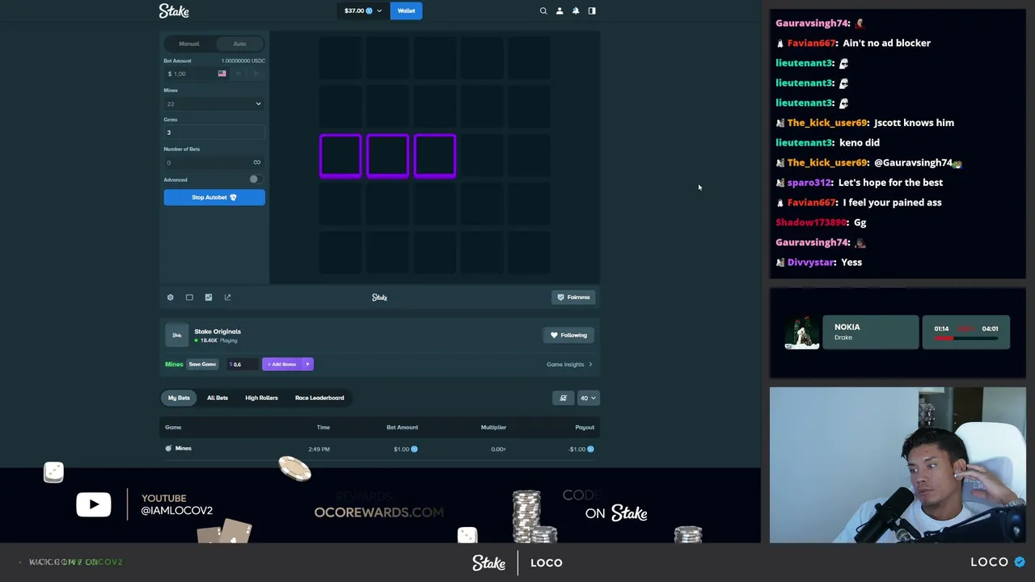Click the Mines row in the bets table
This screenshot has width=1035, height=582.
[380, 449]
